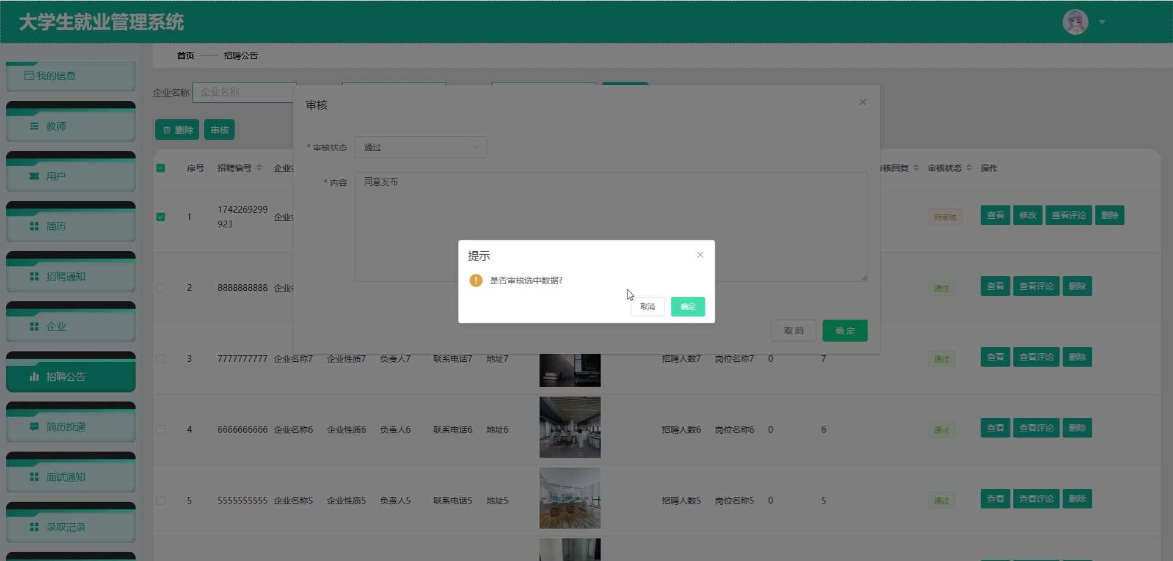The image size is (1173, 561).
Task: Sort by 审核状态 column arrows
Action: pyautogui.click(x=969, y=168)
